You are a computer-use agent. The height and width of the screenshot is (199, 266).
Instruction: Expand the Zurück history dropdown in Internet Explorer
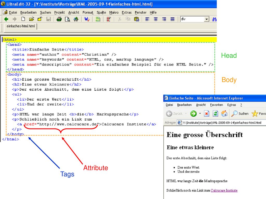point(186,113)
